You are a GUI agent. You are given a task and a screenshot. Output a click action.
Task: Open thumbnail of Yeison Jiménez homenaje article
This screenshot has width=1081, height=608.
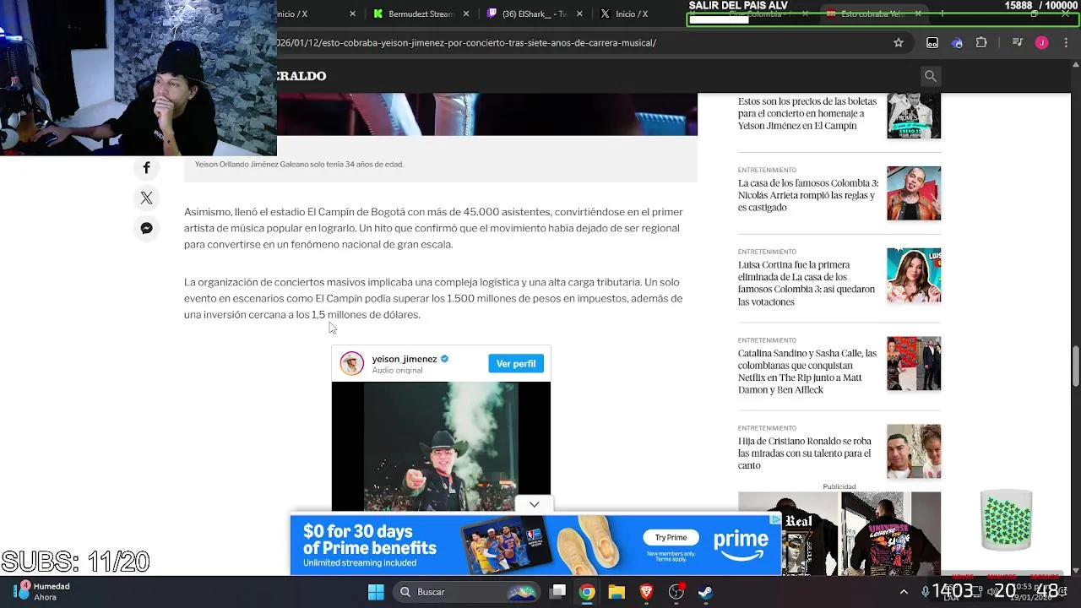914,115
